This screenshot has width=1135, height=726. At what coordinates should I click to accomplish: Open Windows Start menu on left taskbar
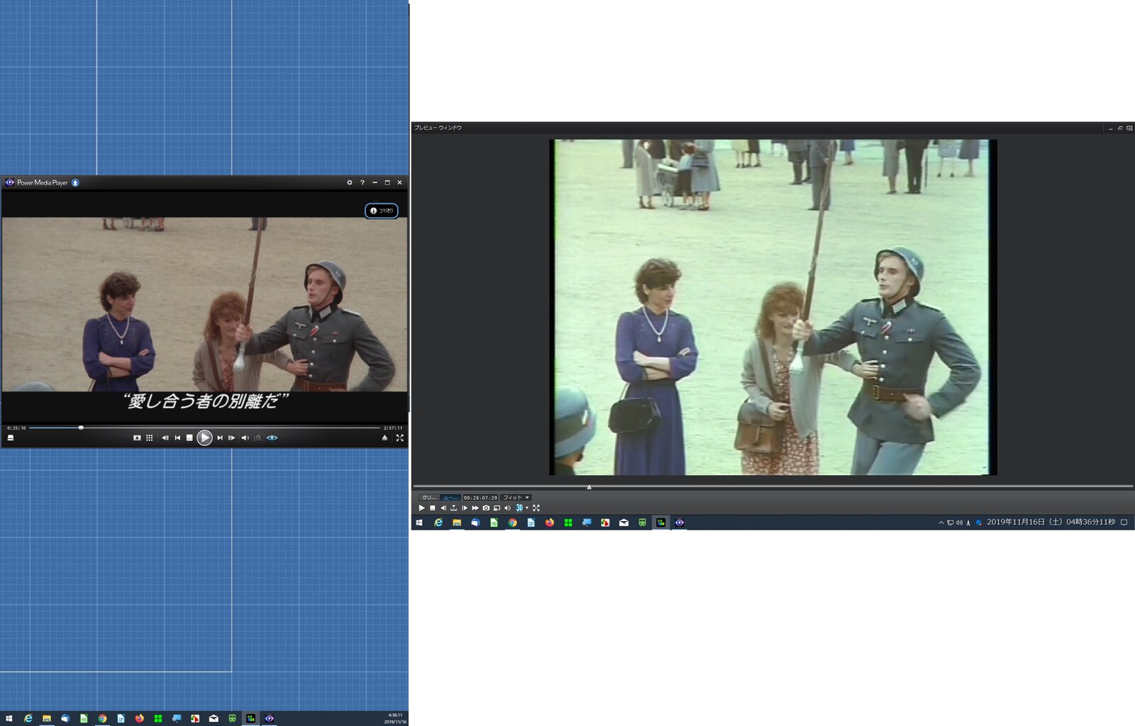[x=9, y=718]
